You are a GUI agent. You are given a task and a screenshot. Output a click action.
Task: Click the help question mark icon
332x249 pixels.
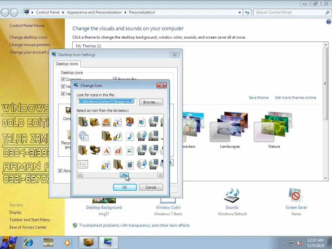point(328,22)
